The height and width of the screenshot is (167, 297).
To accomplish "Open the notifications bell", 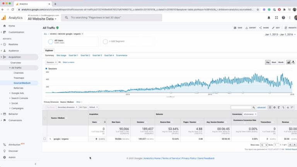I will pyautogui.click(x=269, y=18).
